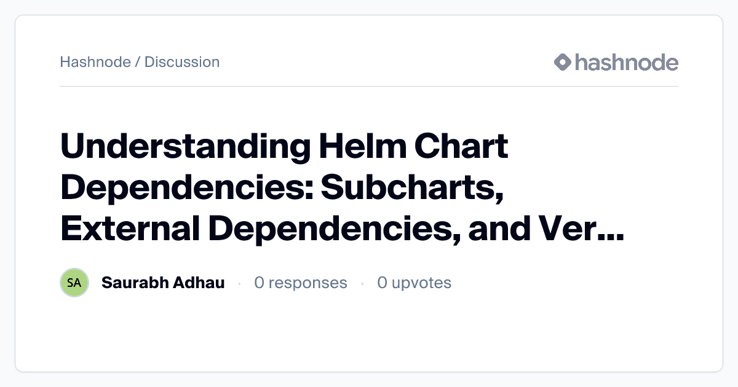Image resolution: width=738 pixels, height=387 pixels.
Task: Click the dot separator before "0 responses"
Action: point(239,283)
